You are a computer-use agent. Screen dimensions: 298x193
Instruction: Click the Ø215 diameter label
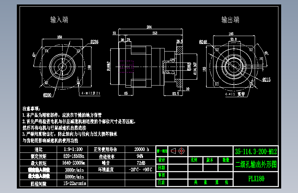pos(267,80)
